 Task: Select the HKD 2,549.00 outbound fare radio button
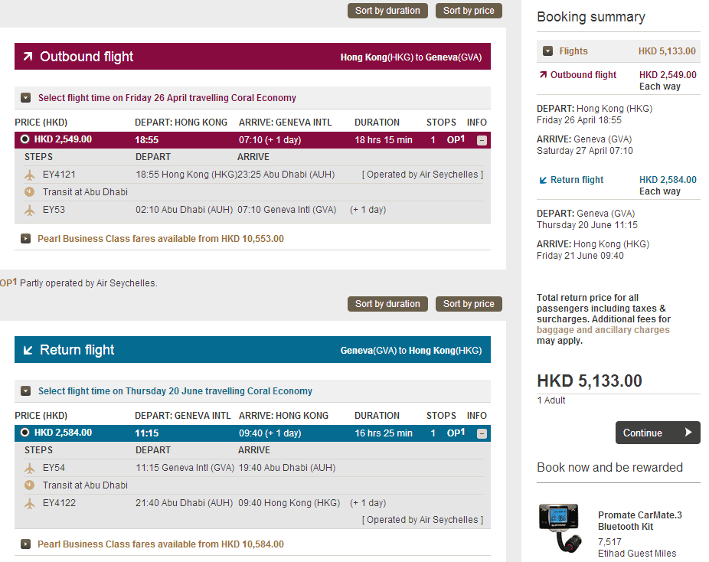tap(25, 139)
